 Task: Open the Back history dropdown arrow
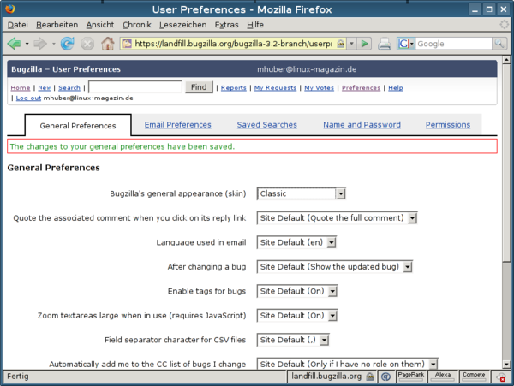[x=27, y=44]
